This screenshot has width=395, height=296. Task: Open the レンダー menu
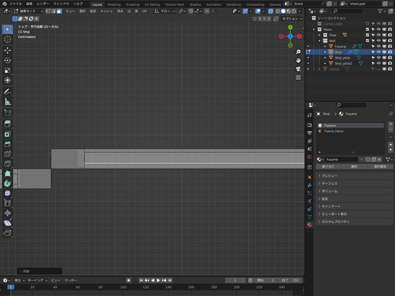coord(43,4)
